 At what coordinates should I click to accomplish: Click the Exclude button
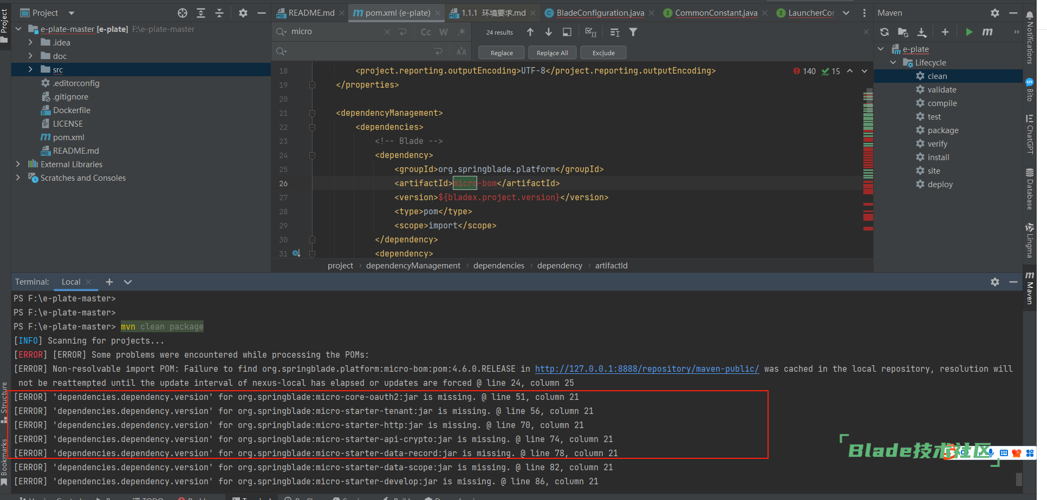coord(603,53)
